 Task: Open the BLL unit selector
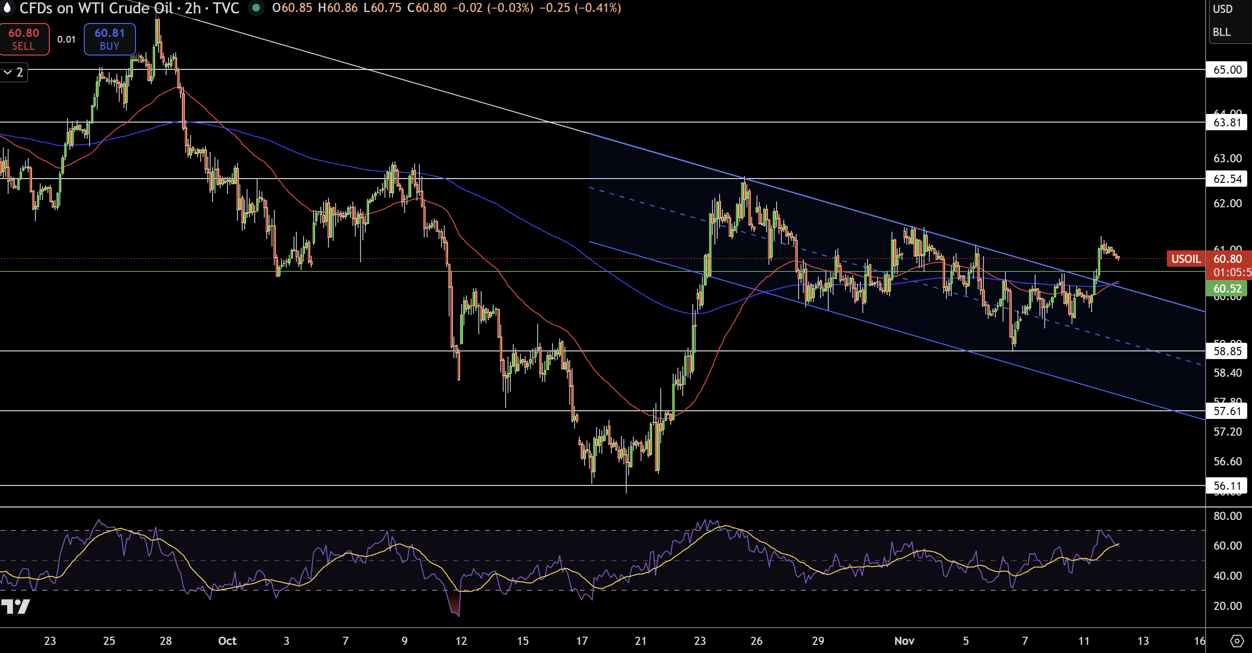[x=1221, y=32]
